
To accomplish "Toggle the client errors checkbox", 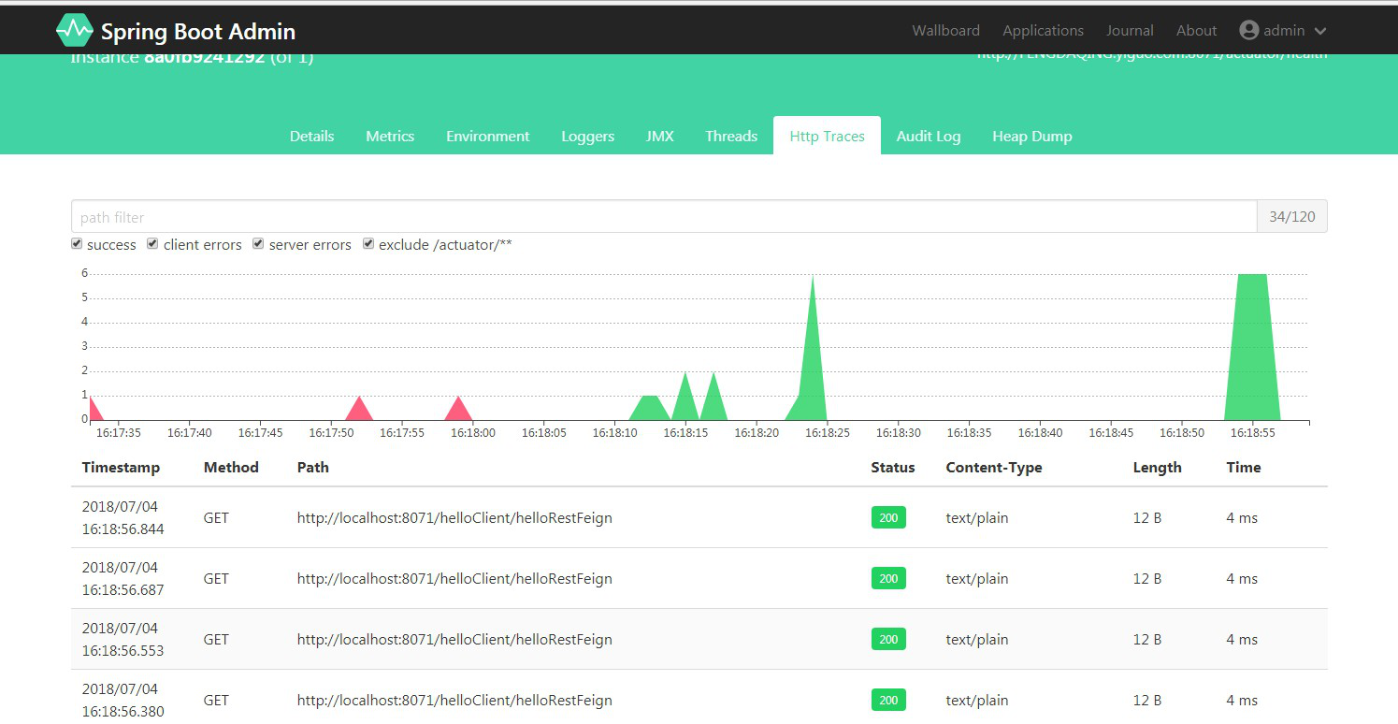I will tap(152, 244).
